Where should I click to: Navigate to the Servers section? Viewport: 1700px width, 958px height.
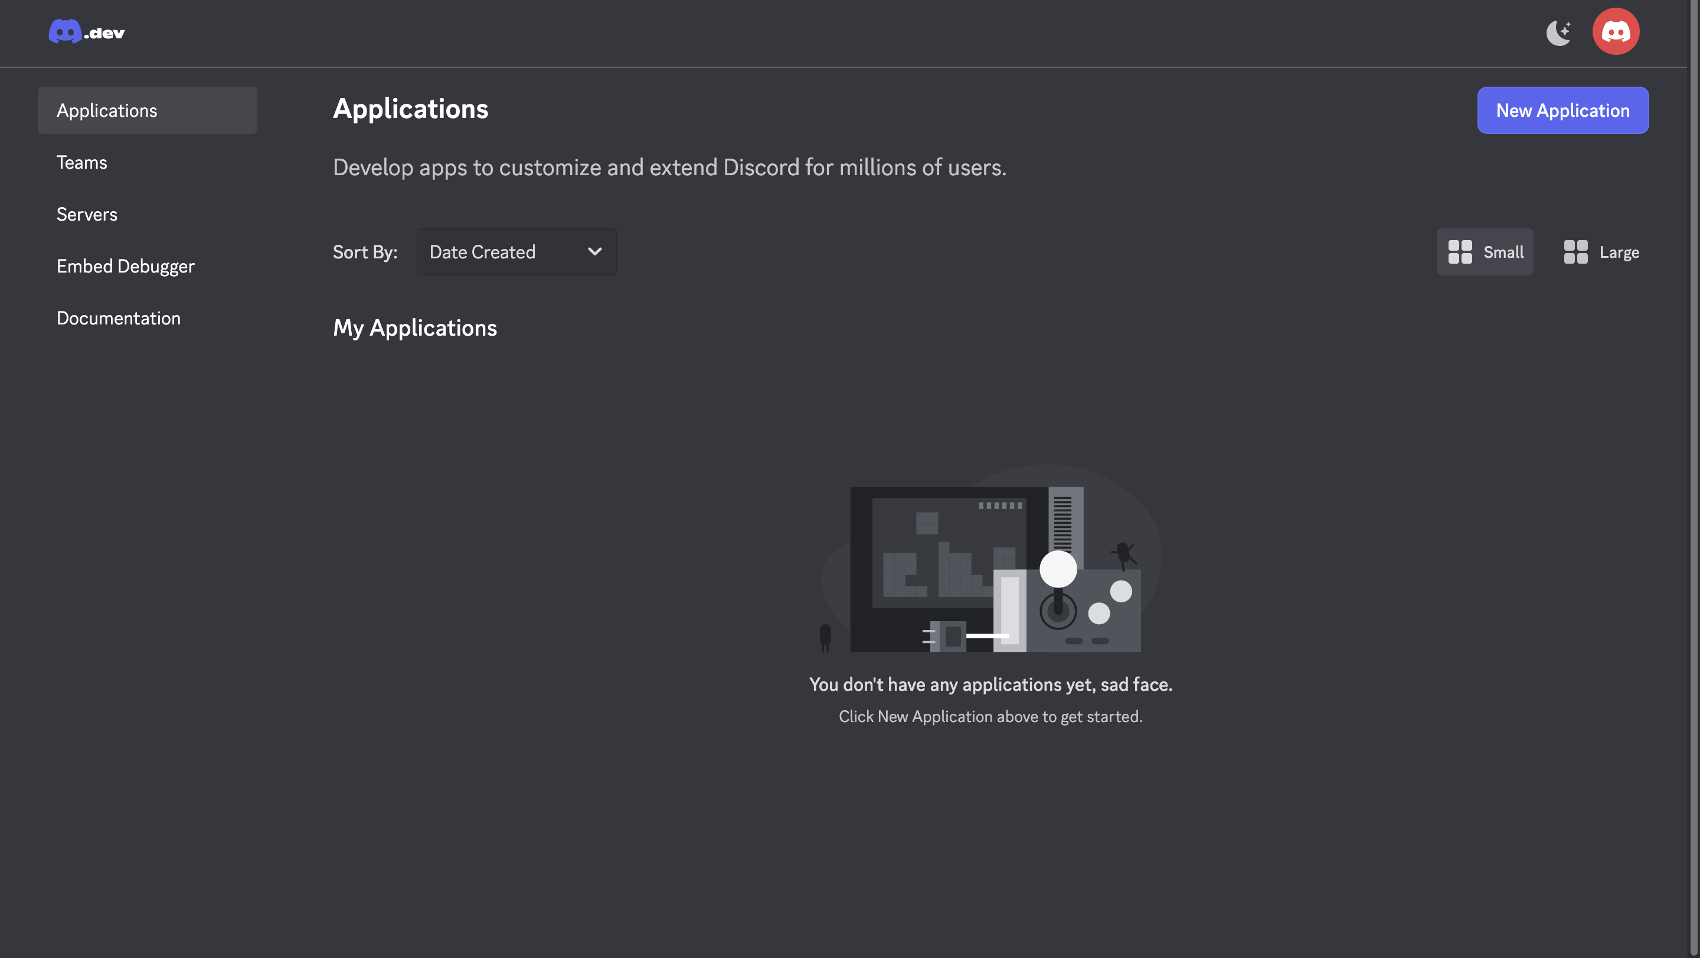point(86,214)
